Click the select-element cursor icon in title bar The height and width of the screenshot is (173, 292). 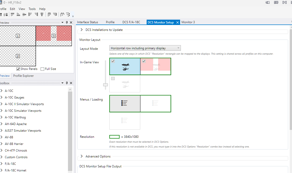click(276, 2)
